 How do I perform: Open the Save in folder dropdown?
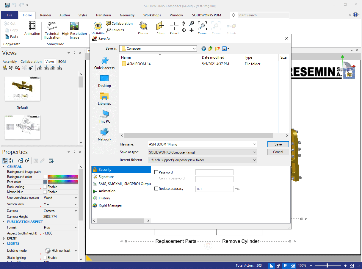[194, 48]
